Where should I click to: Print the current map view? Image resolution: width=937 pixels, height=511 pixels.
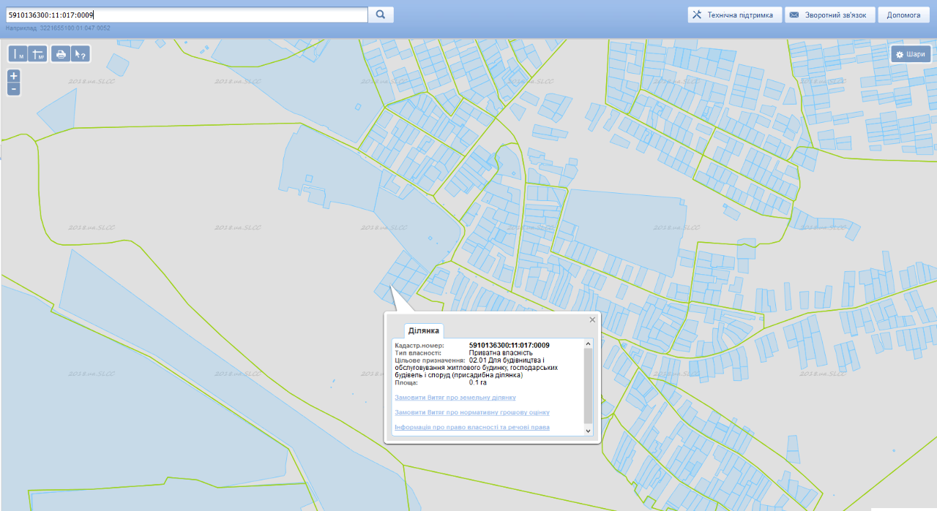click(61, 54)
